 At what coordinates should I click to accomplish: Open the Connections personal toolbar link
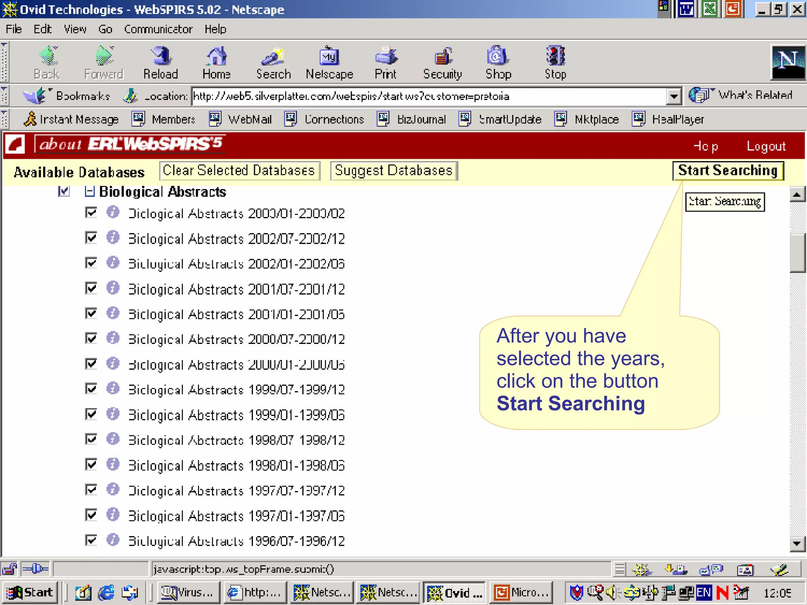tap(324, 119)
